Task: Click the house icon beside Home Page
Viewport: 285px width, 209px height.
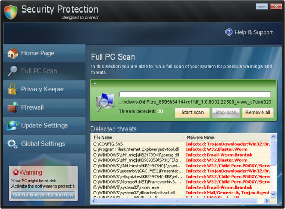Action: (x=13, y=53)
